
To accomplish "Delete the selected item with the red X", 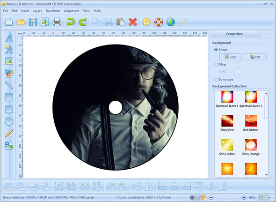I will (133, 22).
